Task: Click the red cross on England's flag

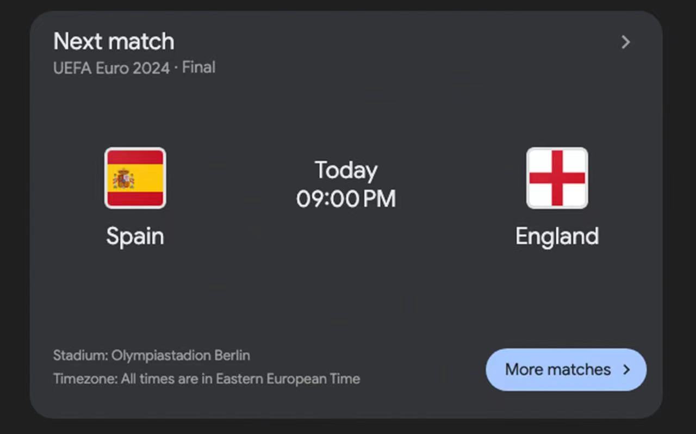Action: click(557, 178)
